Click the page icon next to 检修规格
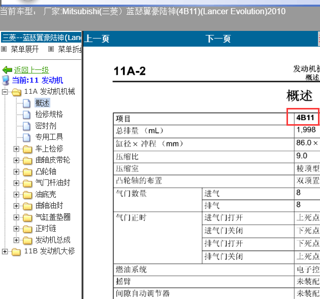 (26, 115)
